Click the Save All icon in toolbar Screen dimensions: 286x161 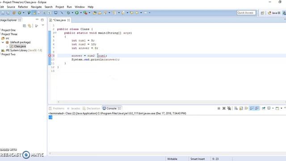pos(8,13)
